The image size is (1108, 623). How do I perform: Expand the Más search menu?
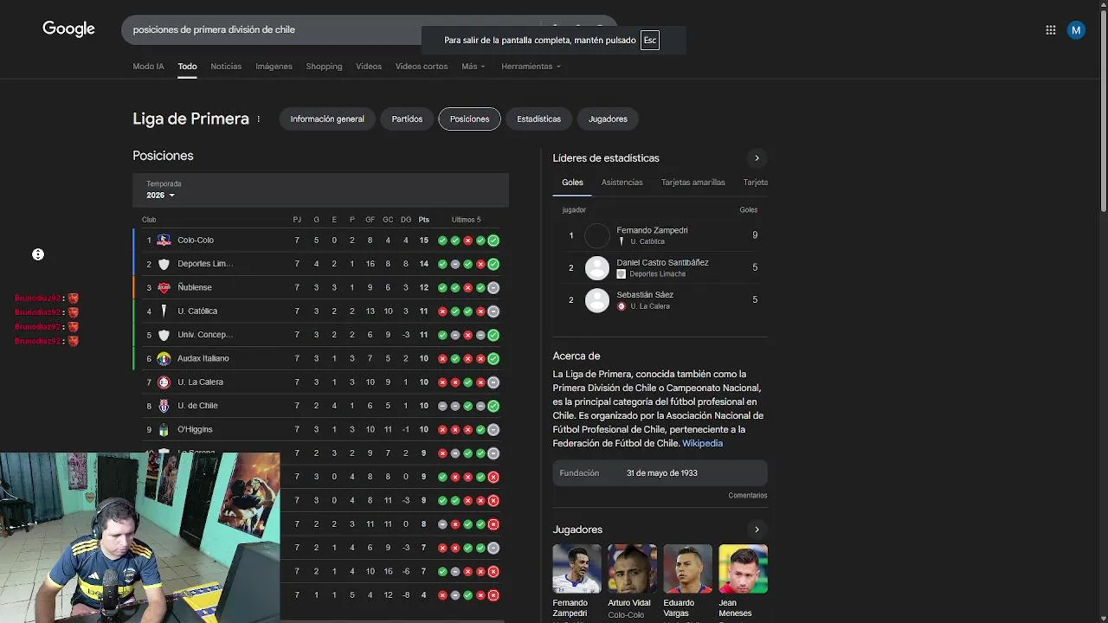tap(473, 67)
